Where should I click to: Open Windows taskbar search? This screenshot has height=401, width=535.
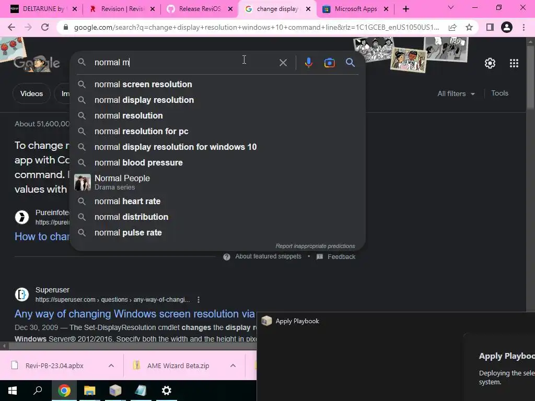point(38,391)
